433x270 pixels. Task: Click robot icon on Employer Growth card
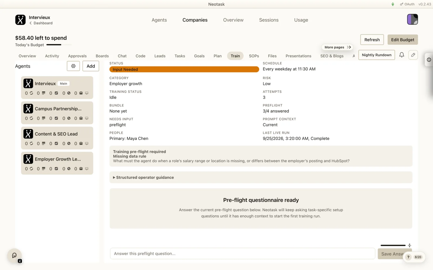click(81, 168)
